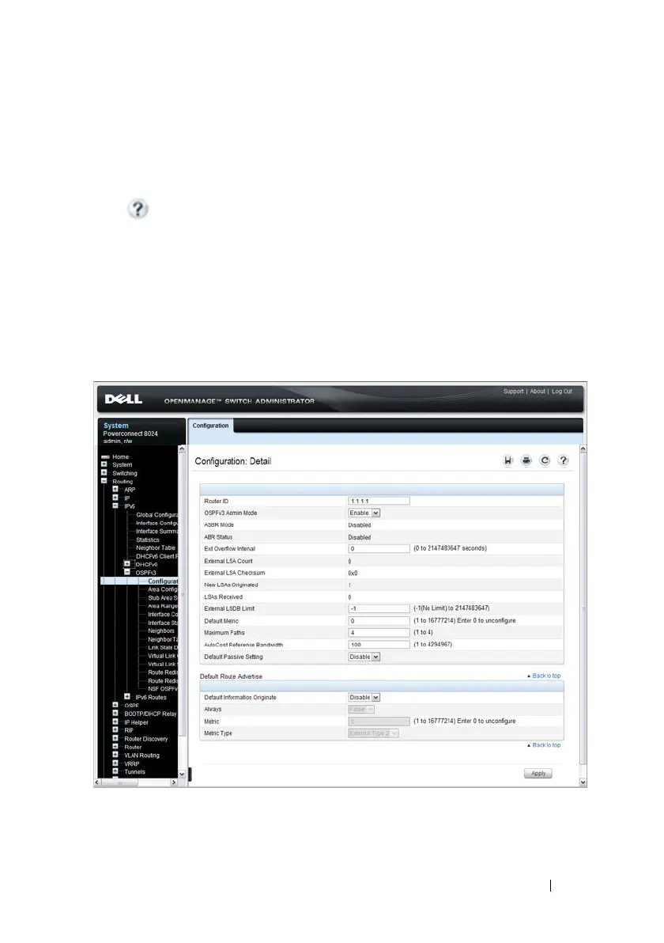Click the Default Metric field
This screenshot has width=664, height=943.
click(379, 621)
